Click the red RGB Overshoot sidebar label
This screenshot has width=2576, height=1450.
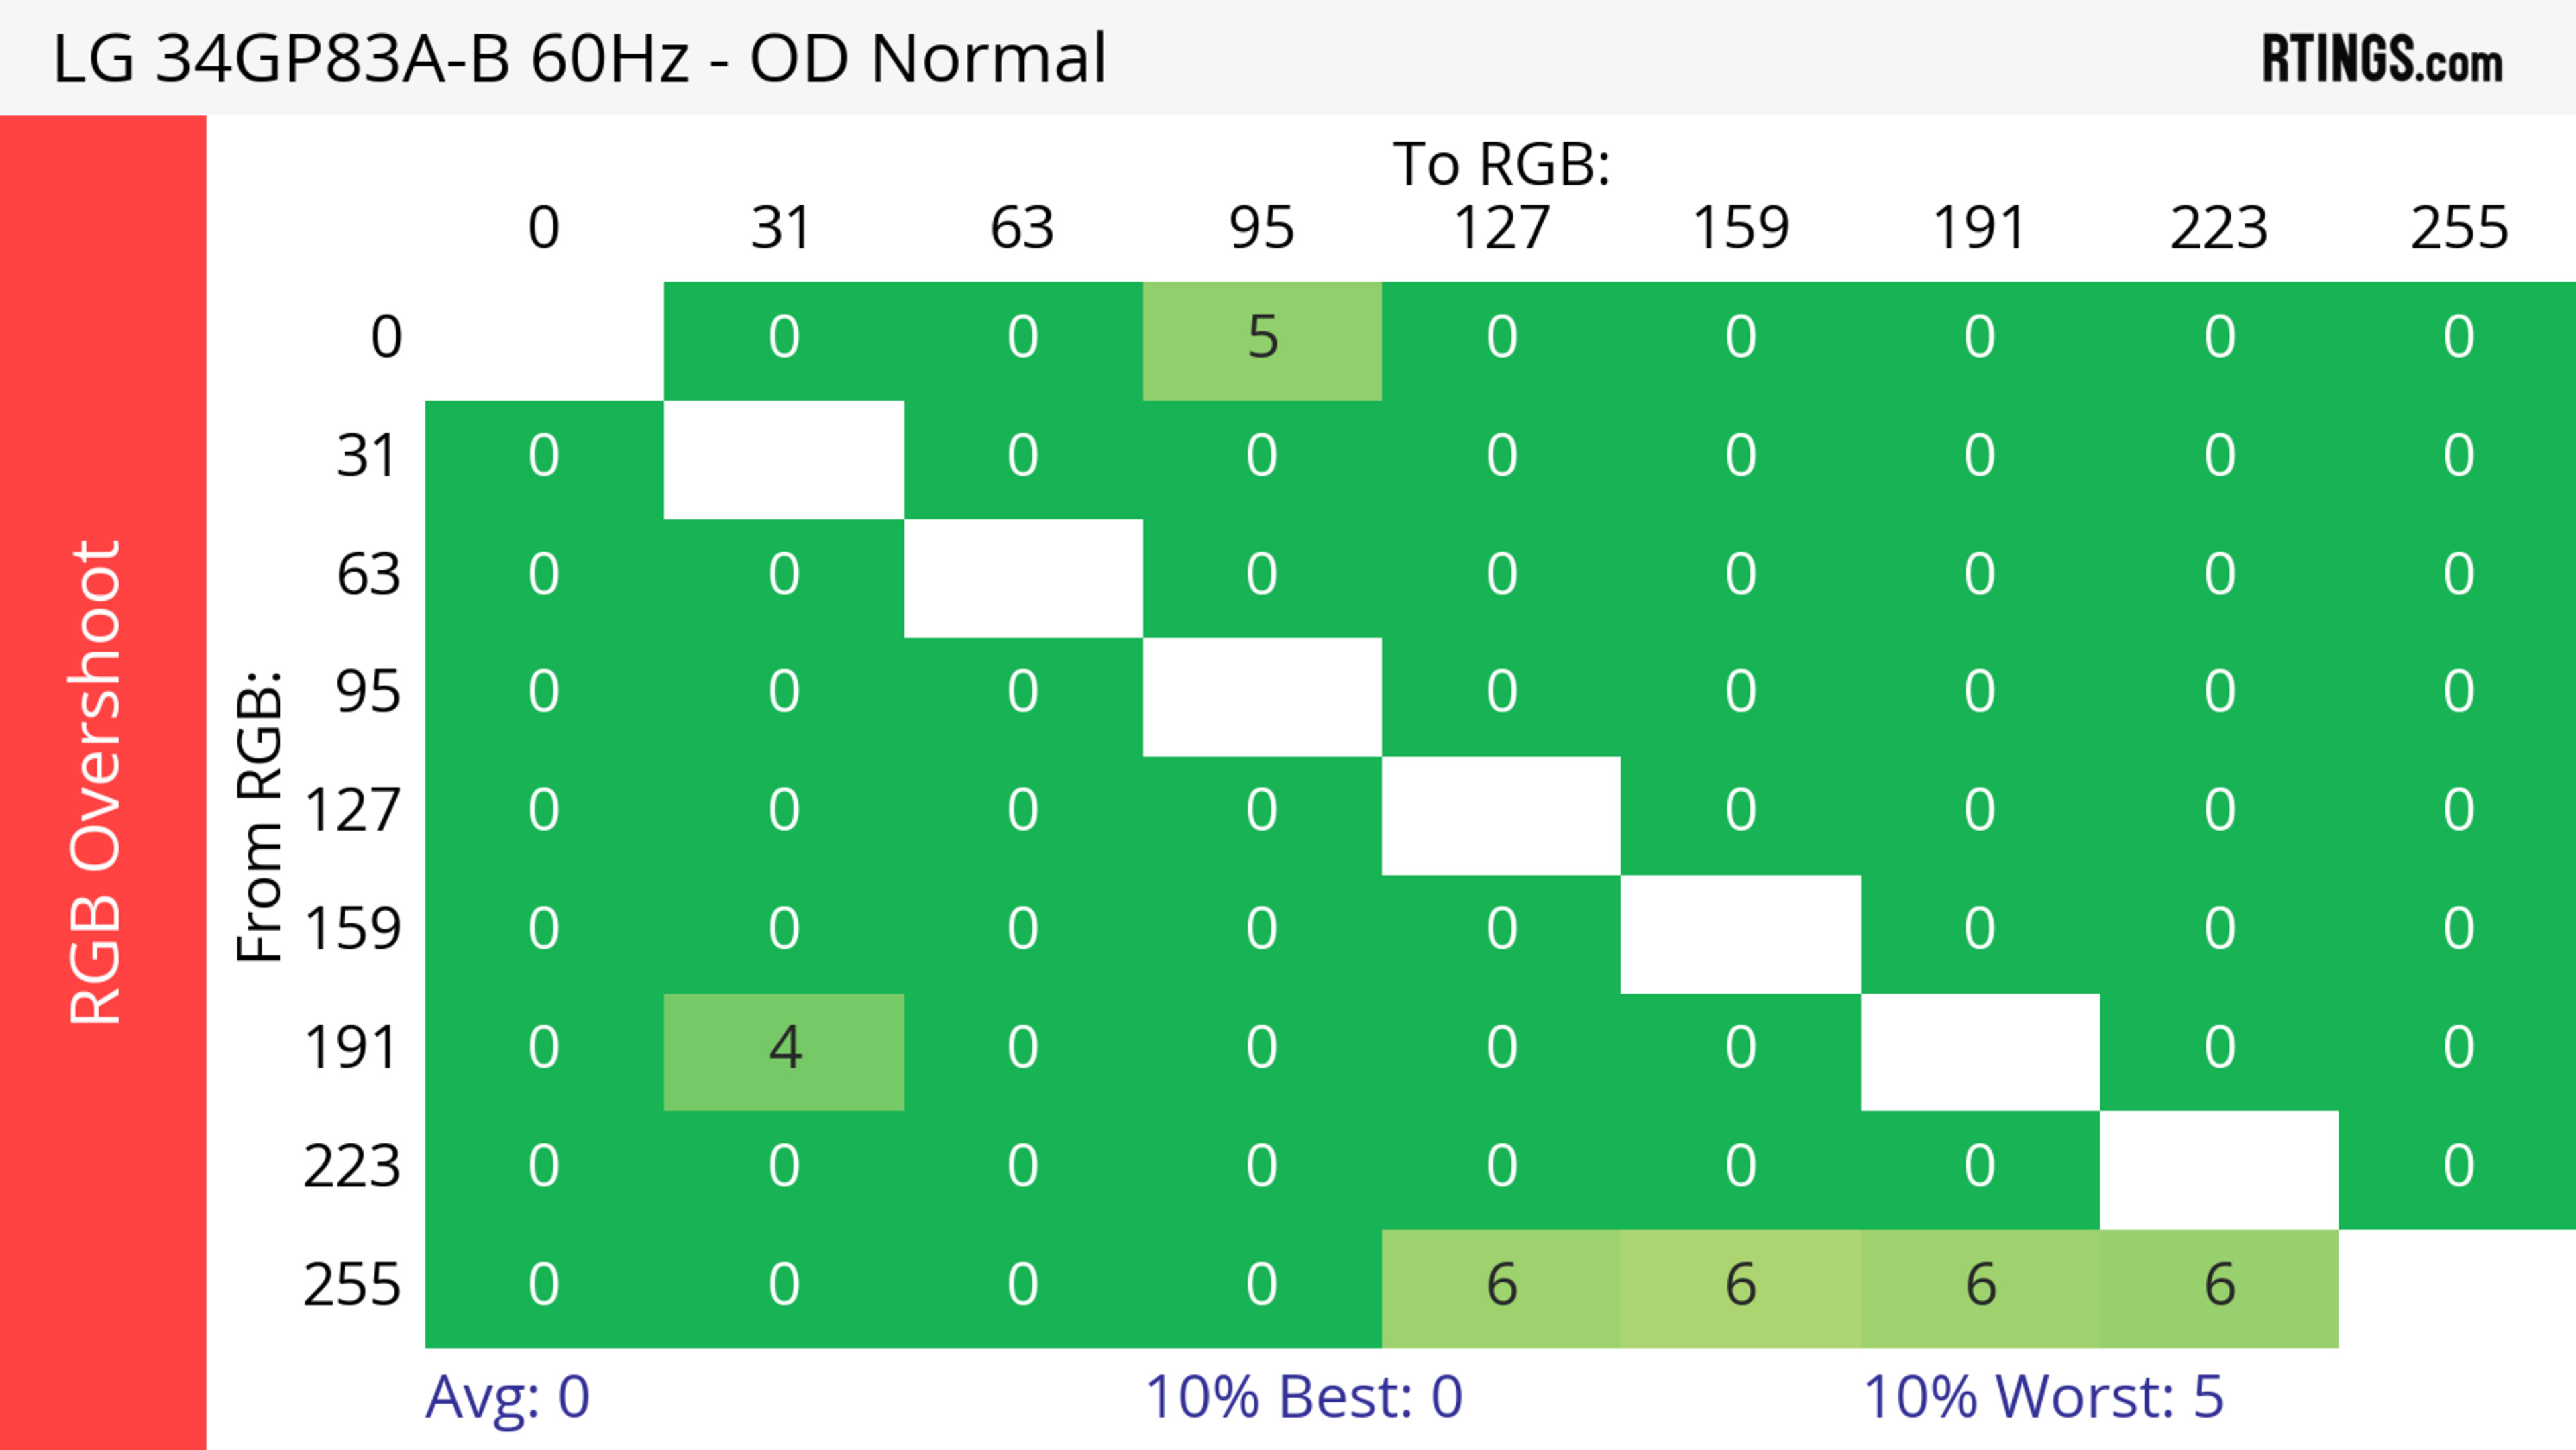(97, 782)
